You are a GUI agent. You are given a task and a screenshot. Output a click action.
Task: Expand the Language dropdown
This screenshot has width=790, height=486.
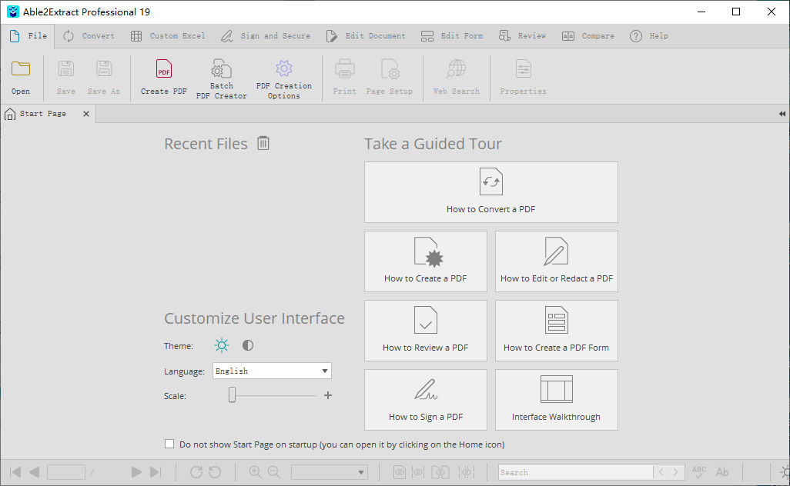click(x=325, y=371)
